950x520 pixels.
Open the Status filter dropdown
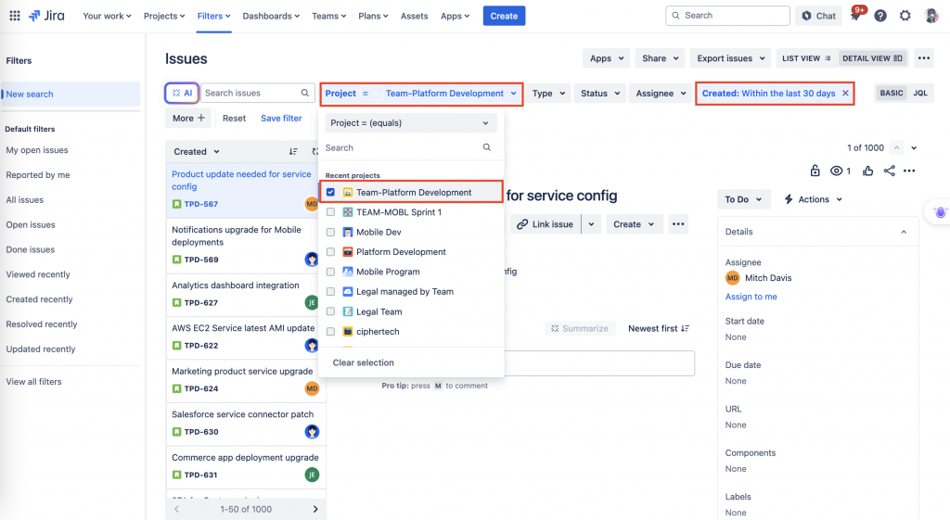coord(600,94)
